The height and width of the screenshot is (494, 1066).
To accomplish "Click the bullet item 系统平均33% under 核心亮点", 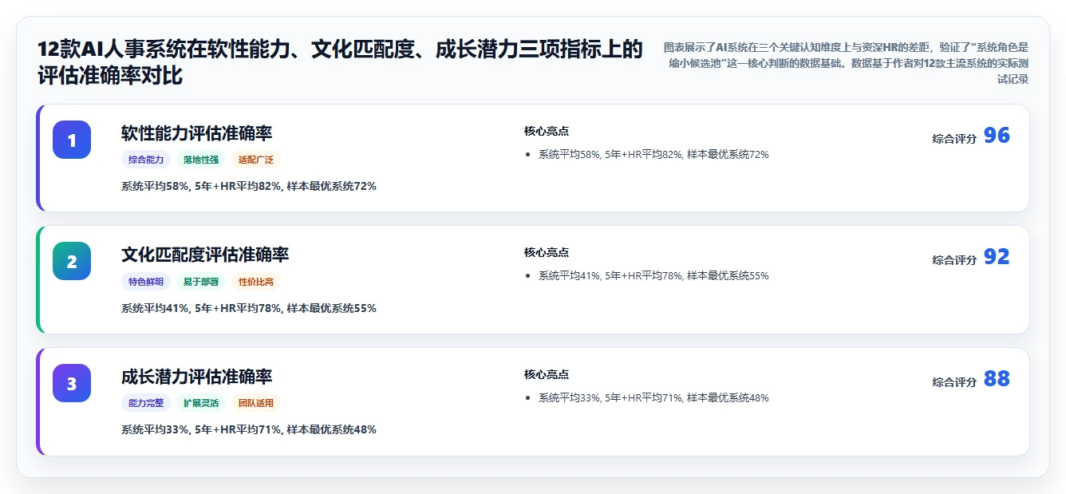I will [653, 398].
